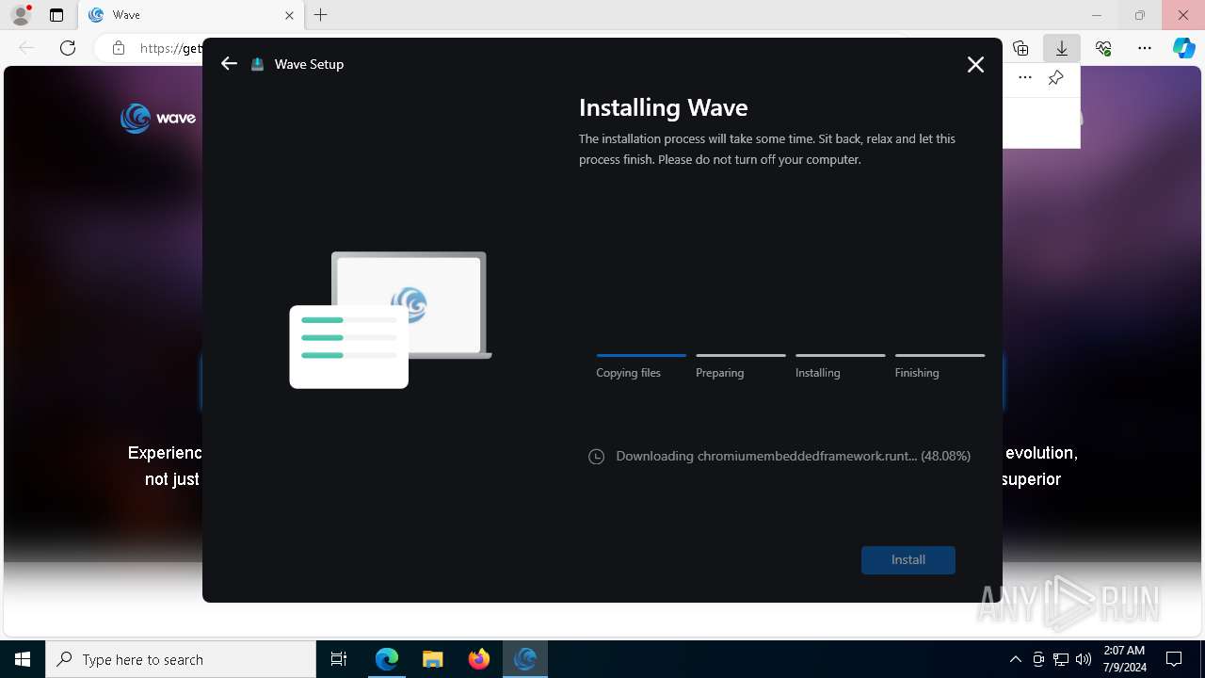Open Browser essentials icon
The width and height of the screenshot is (1205, 678).
coord(1103,48)
